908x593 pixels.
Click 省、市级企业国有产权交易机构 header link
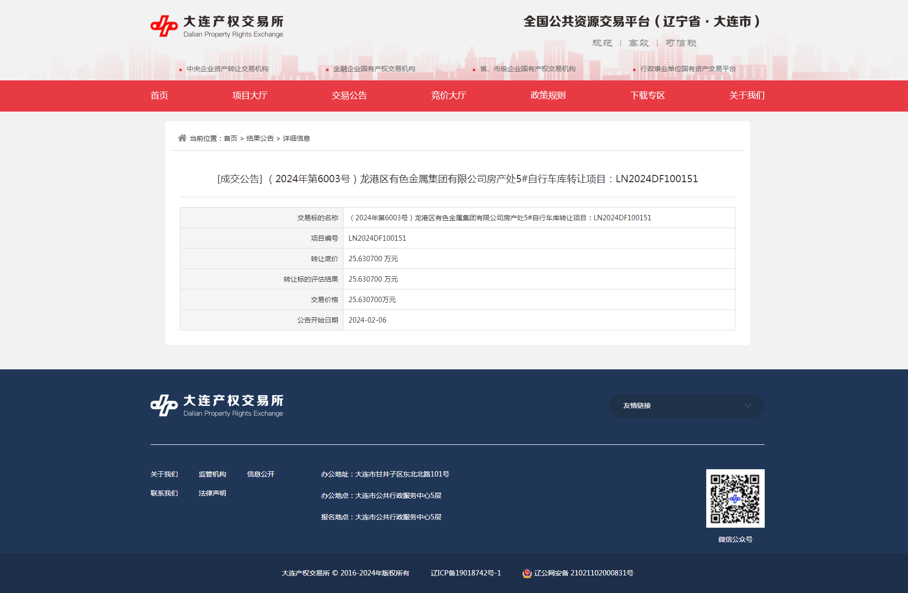click(x=528, y=69)
